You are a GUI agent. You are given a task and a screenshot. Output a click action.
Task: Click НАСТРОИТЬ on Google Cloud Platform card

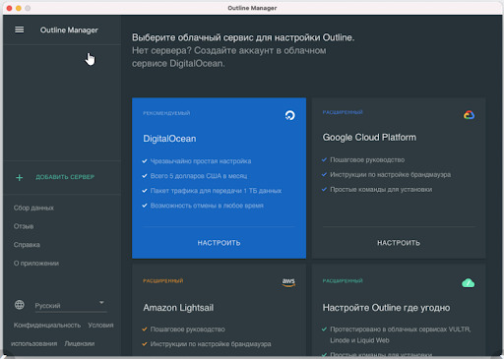click(399, 243)
